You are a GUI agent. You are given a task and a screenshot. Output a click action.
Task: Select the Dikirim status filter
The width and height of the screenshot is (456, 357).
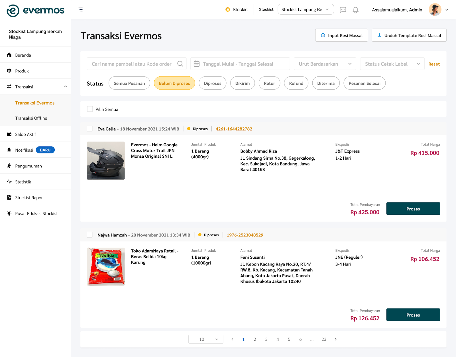coord(242,83)
